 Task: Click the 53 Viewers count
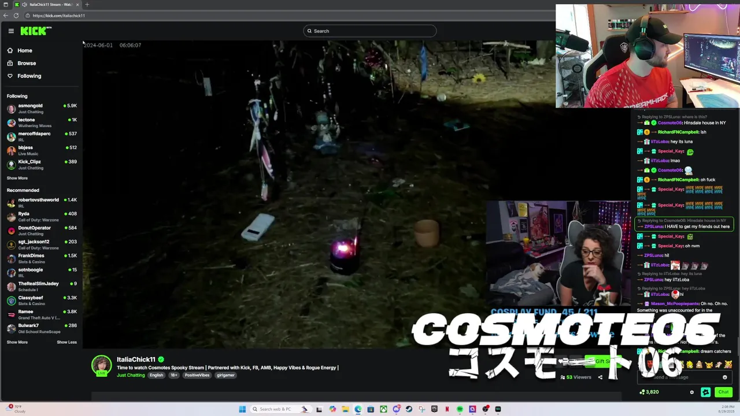click(575, 377)
